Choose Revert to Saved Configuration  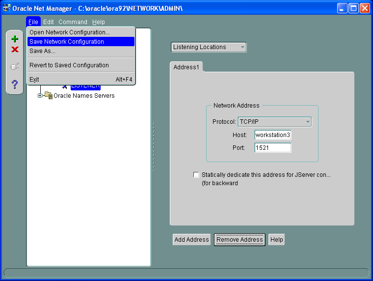[x=81, y=65]
